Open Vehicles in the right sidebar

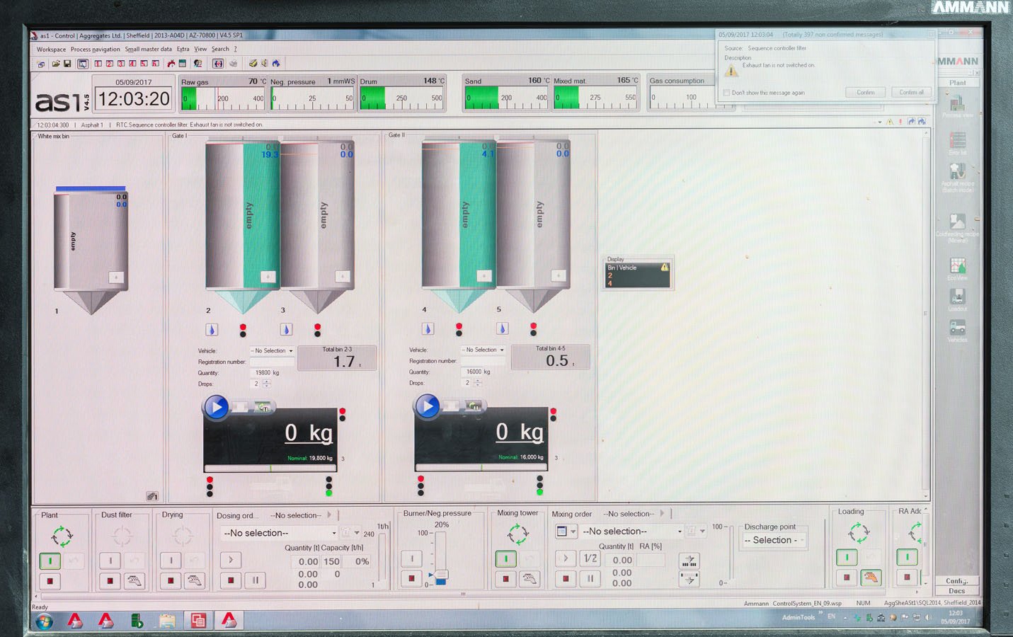957,331
